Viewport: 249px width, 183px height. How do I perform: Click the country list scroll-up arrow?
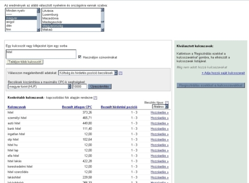[x=103, y=10]
